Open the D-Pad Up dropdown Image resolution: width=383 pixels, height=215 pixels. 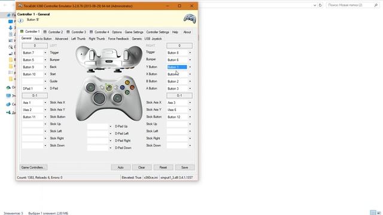click(100, 126)
